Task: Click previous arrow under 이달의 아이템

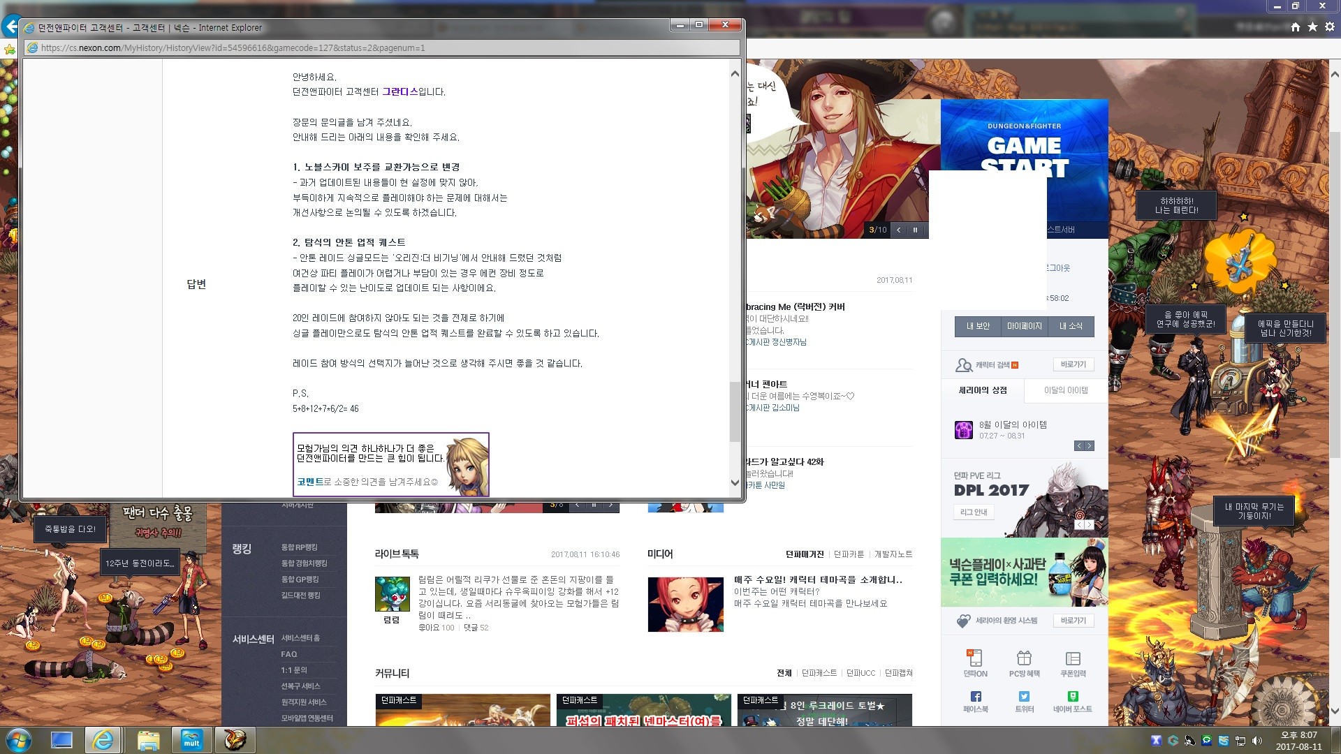Action: click(1079, 446)
